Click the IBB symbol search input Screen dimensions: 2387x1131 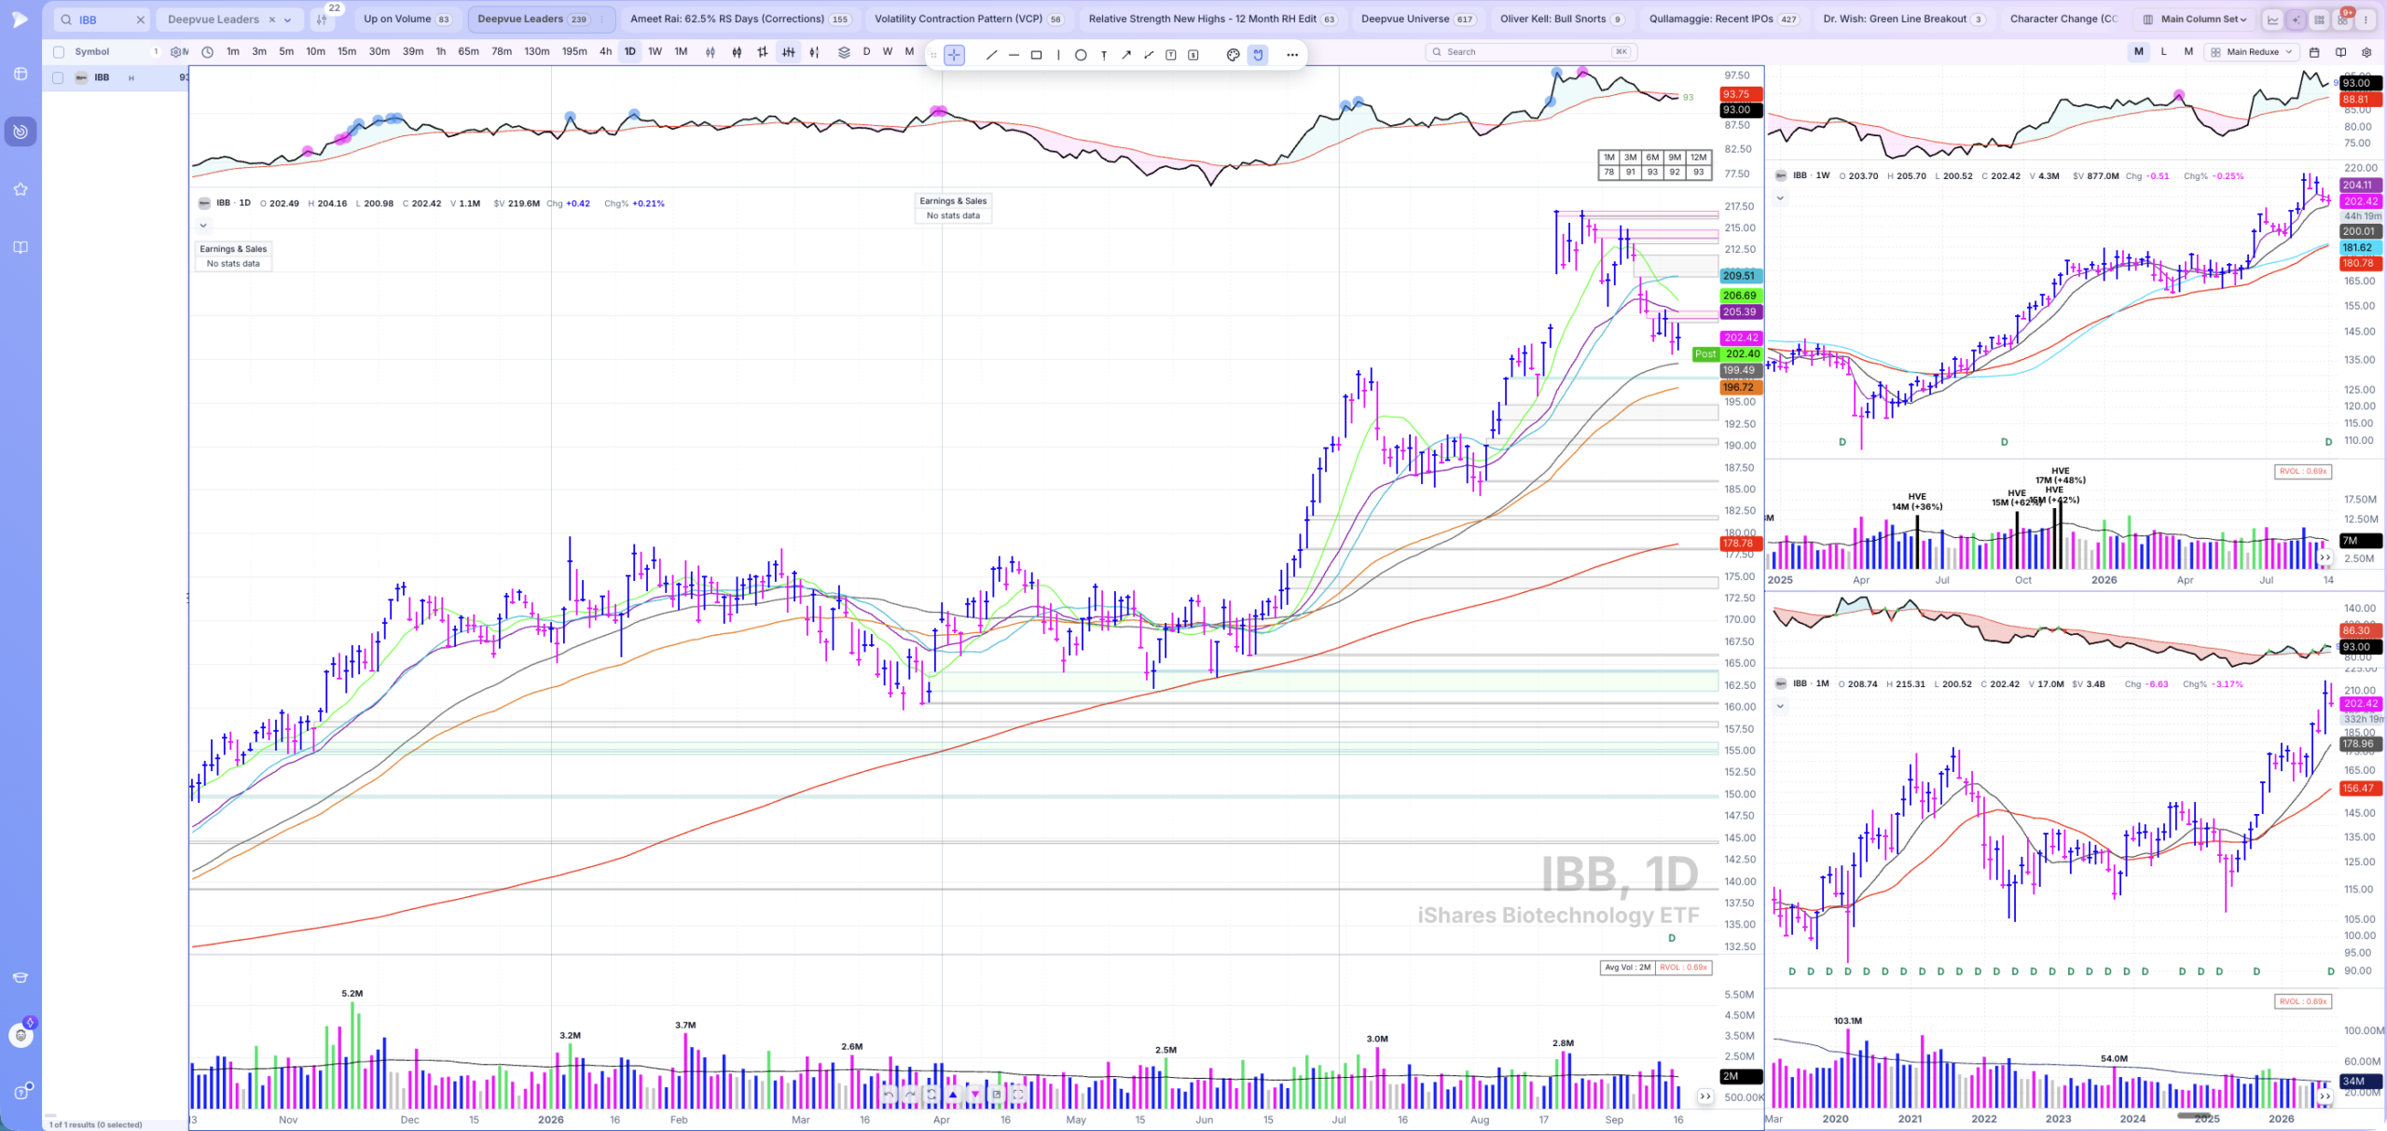(102, 20)
